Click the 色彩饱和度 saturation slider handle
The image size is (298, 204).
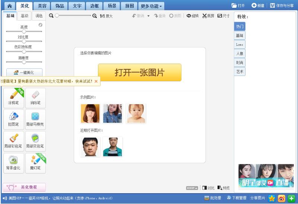coord(24,51)
